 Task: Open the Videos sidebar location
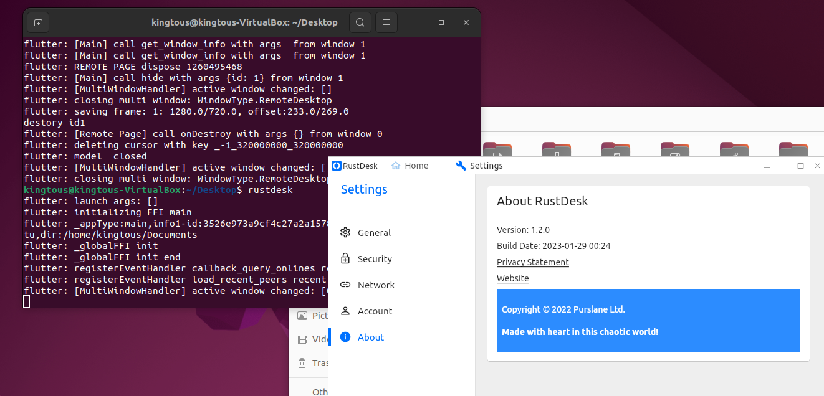pos(304,339)
